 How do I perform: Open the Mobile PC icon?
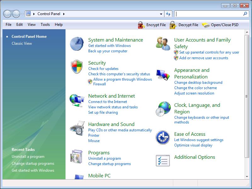[x=79, y=177]
